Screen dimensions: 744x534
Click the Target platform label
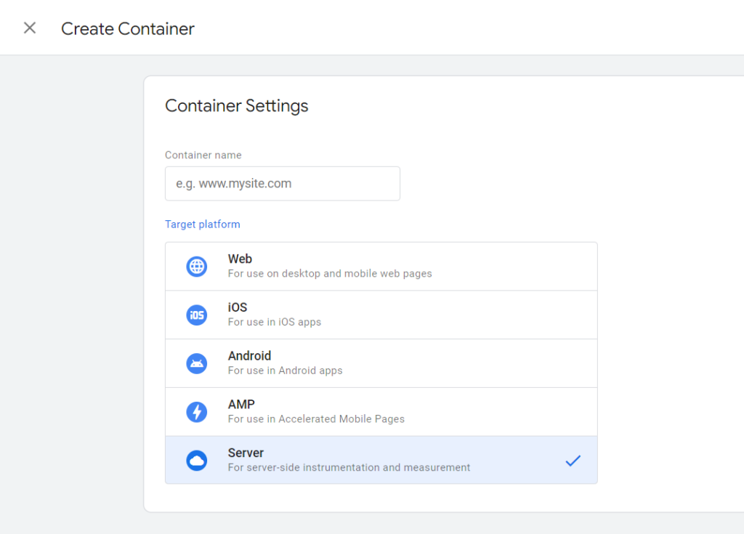202,224
